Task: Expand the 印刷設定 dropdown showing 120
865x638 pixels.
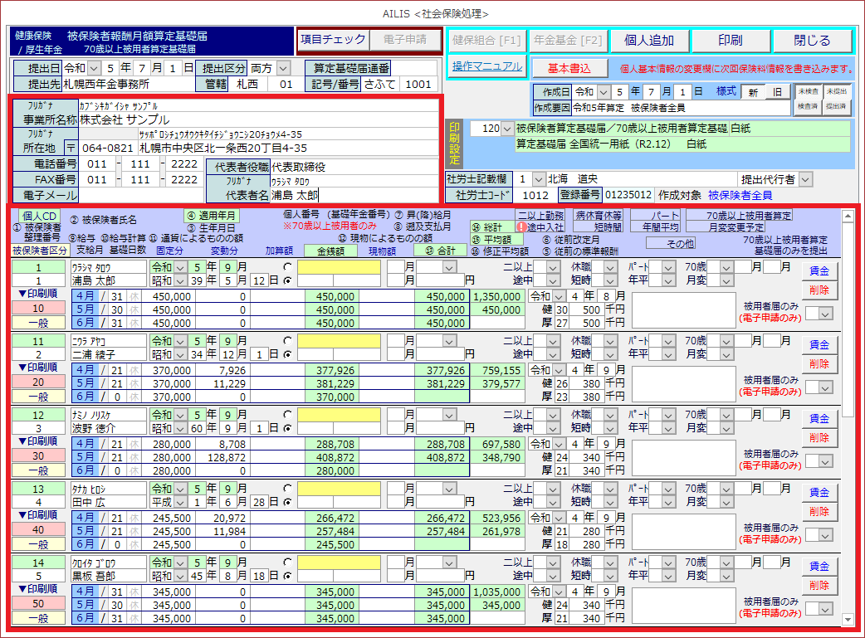Action: 507,129
